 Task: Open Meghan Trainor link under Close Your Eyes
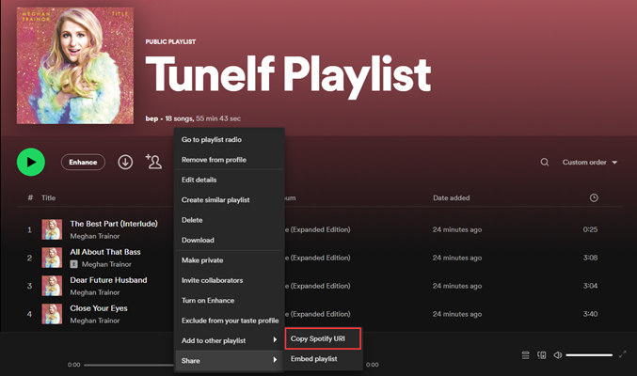pos(95,321)
